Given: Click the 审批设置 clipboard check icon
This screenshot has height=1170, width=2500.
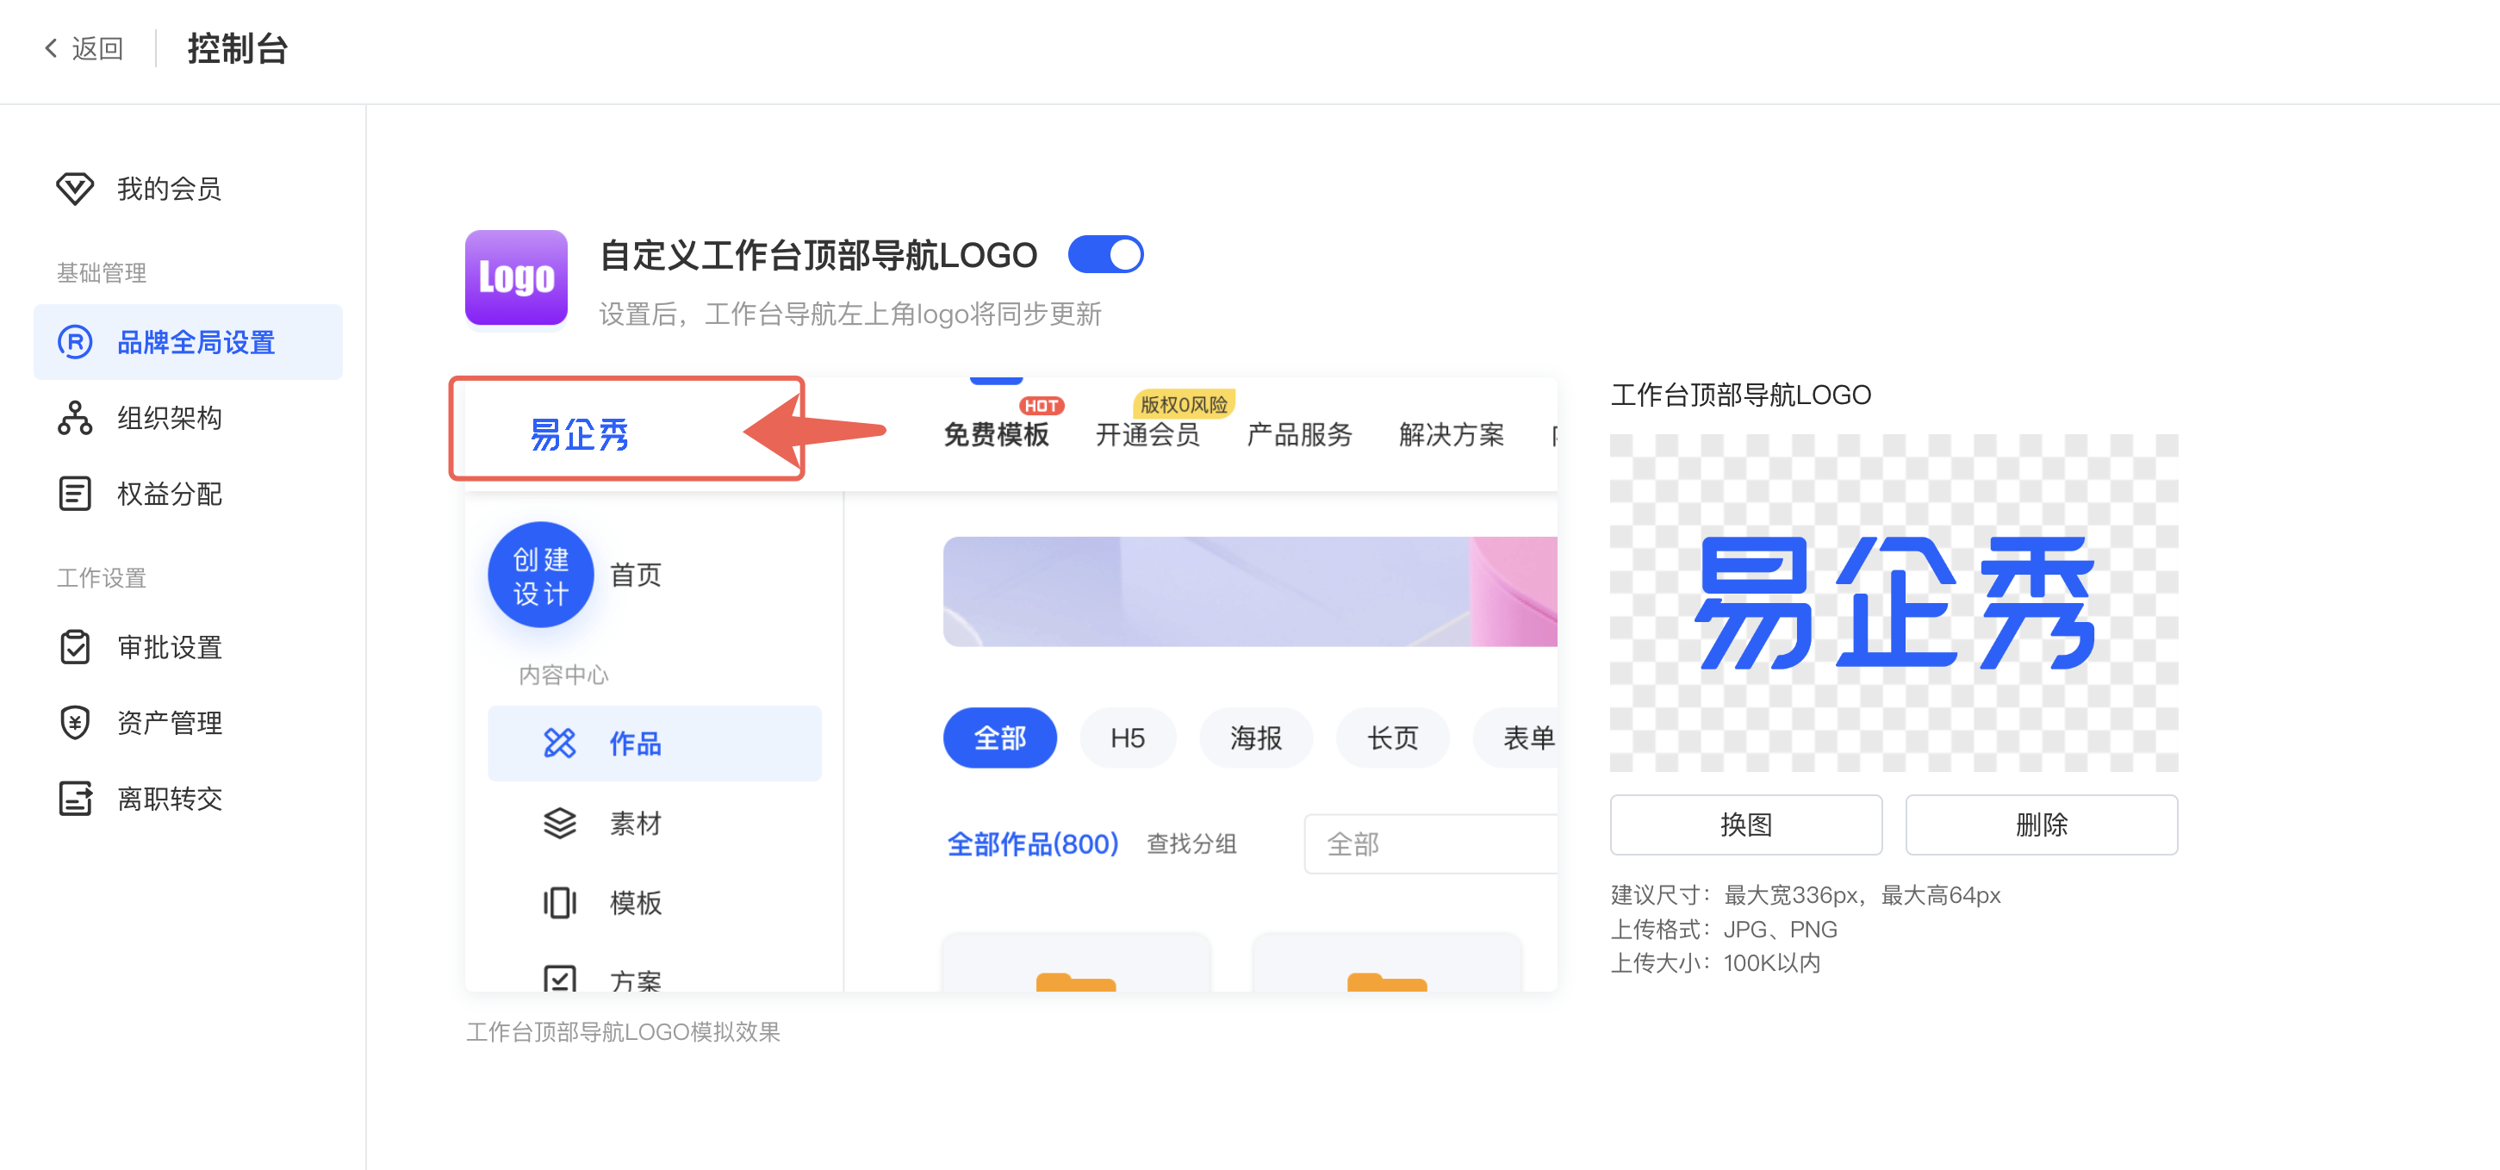Looking at the screenshot, I should (75, 647).
